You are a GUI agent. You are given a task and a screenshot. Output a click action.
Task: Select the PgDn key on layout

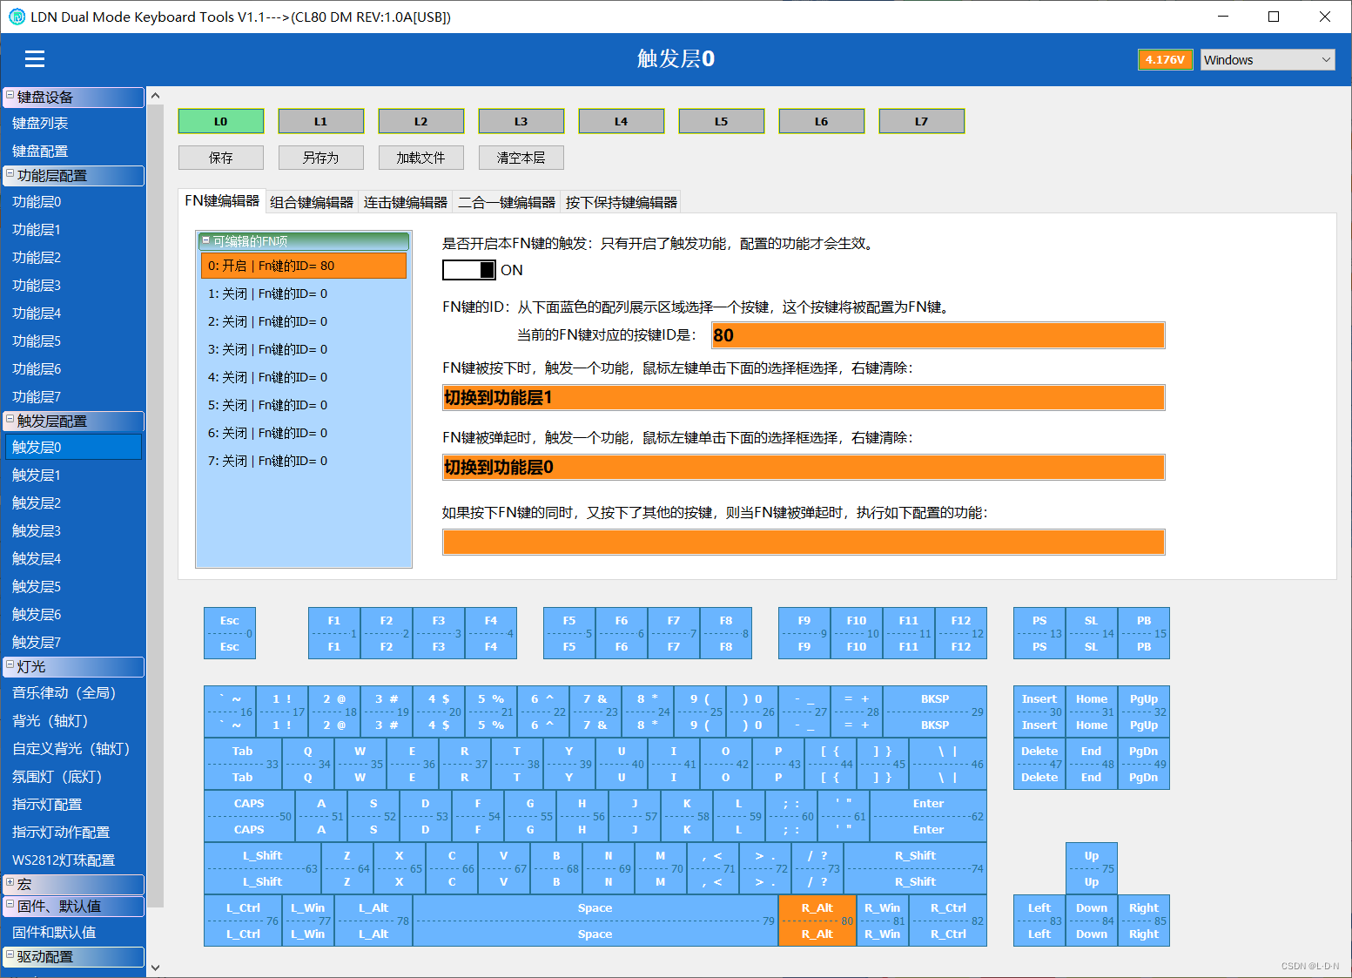1144,764
